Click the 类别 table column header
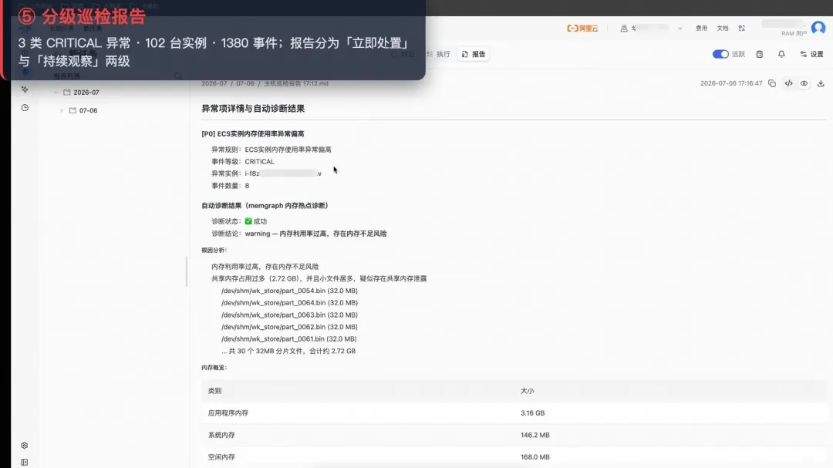Viewport: 833px width, 468px height. [x=214, y=391]
